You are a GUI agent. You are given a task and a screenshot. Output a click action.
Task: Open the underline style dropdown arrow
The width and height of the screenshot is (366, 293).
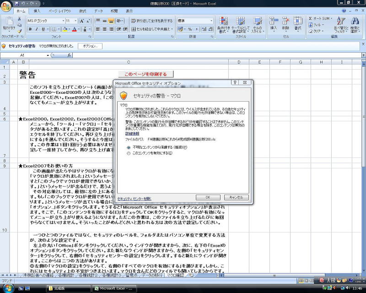48,29
